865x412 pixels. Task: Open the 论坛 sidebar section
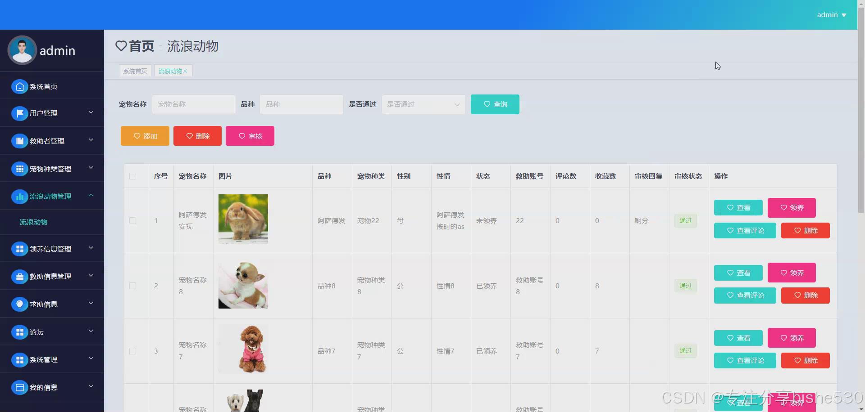[36, 332]
